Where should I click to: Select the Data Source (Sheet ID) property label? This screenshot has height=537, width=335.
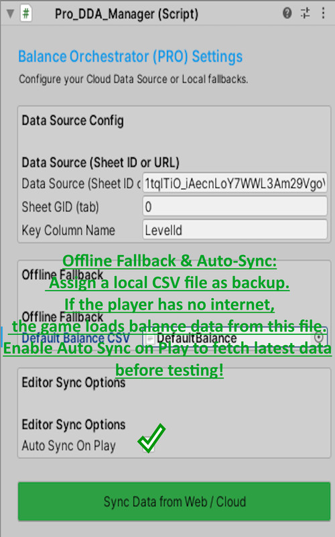(81, 183)
